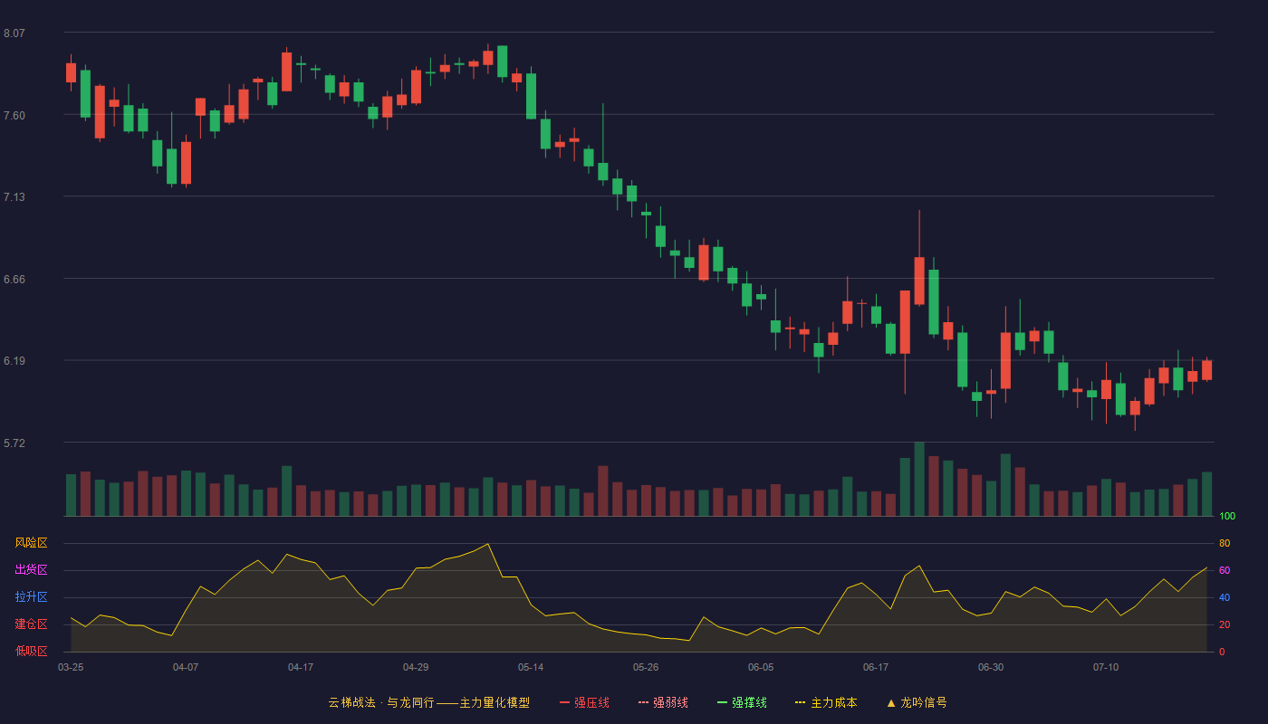The image size is (1268, 724).
Task: Click the 40 indicator axis value
Action: [1225, 597]
